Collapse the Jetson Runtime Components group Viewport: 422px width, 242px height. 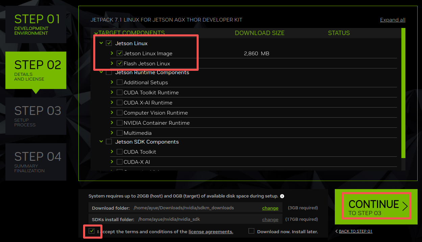101,72
